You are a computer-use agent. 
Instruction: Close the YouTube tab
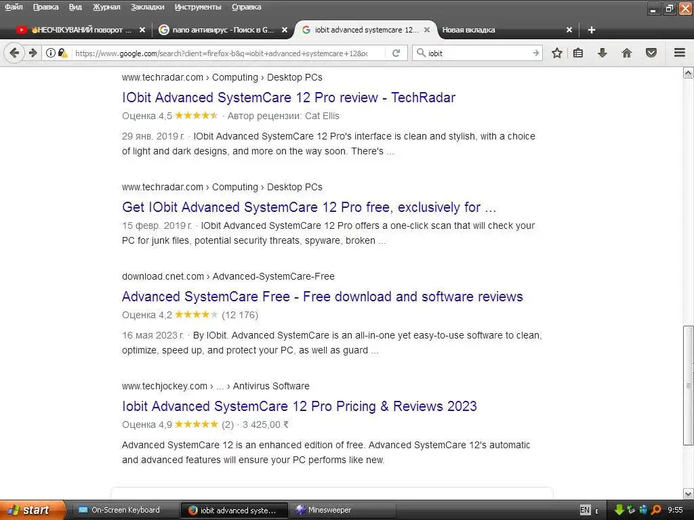click(142, 30)
